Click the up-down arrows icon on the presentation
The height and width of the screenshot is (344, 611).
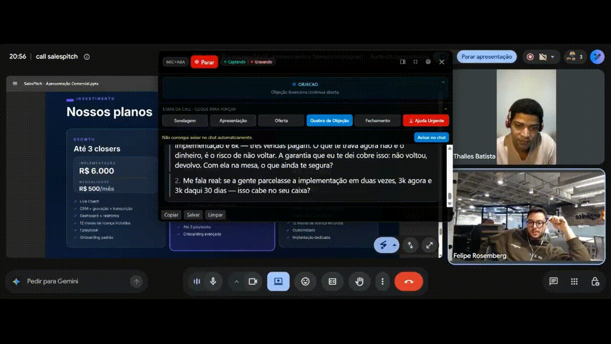[x=410, y=245]
